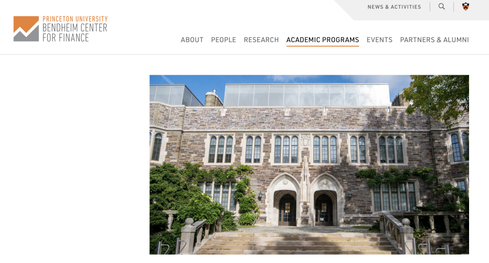Open the search magnifying glass icon

(x=441, y=6)
